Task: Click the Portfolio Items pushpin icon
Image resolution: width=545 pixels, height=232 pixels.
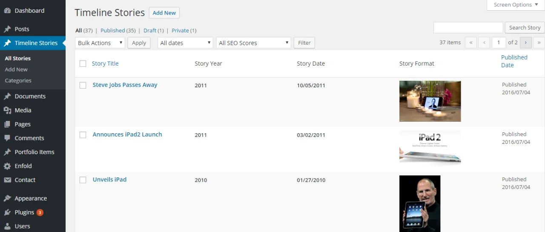Action: 7,152
